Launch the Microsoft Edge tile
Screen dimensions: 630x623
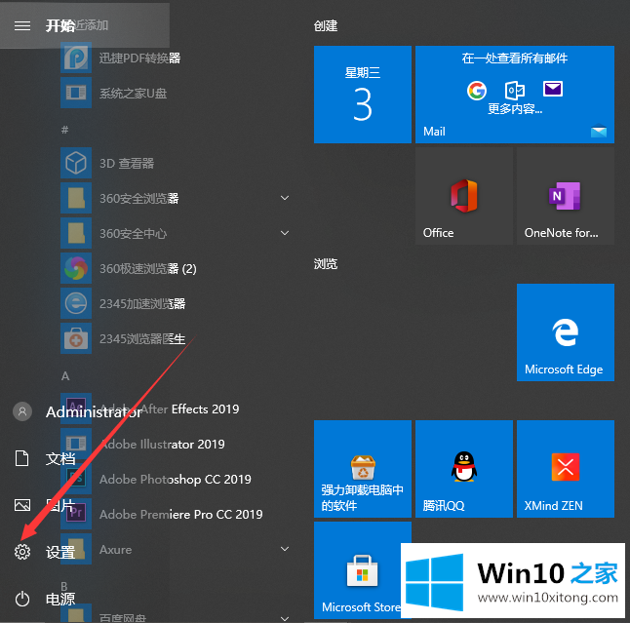point(566,332)
